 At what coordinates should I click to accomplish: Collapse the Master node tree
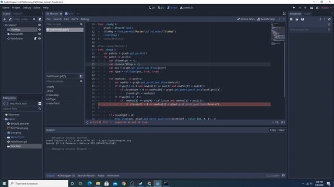(4, 25)
